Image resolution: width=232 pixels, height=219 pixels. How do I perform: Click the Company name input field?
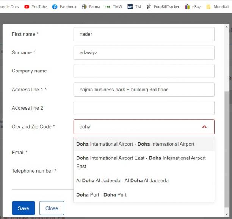coord(144,71)
